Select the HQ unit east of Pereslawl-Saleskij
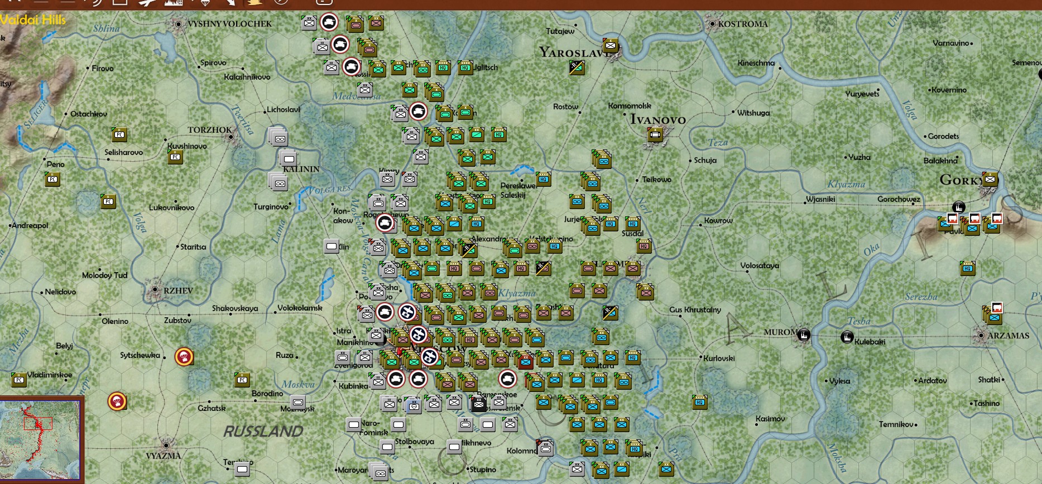1042x484 pixels. tap(544, 179)
